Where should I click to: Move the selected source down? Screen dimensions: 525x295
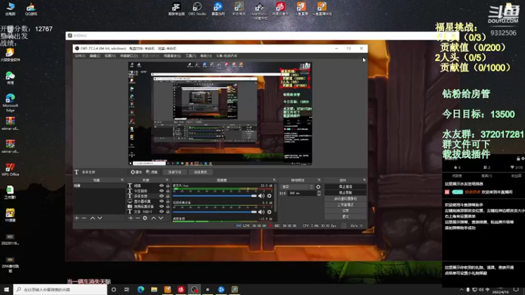tap(161, 218)
